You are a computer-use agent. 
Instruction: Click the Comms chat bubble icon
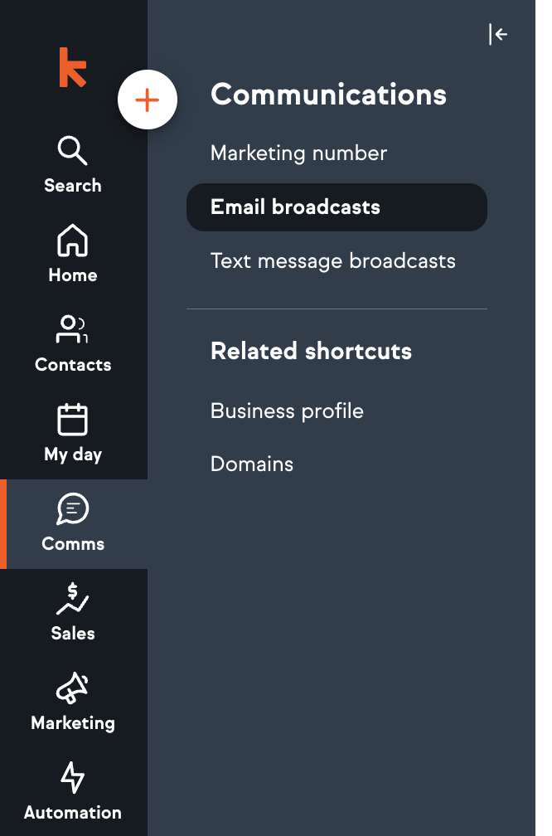coord(72,509)
